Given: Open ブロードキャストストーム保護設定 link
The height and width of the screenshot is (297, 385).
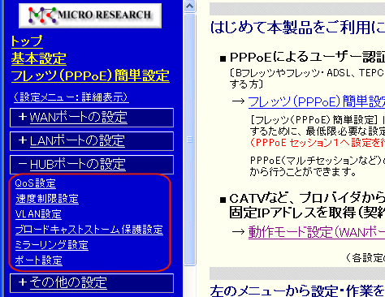Looking at the screenshot, I should point(89,230).
